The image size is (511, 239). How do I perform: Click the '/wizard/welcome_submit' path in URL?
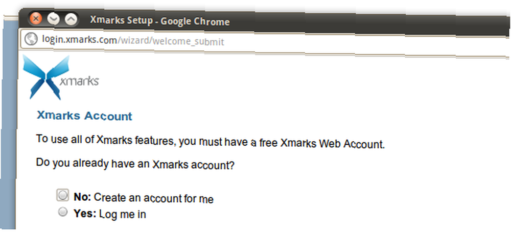pos(171,42)
